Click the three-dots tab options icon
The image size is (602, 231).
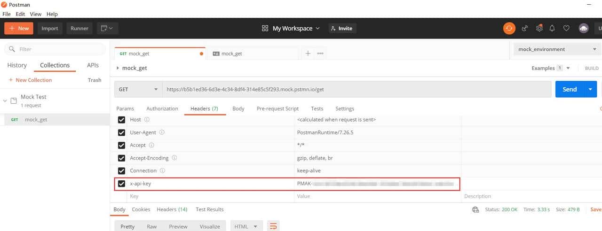pos(320,54)
